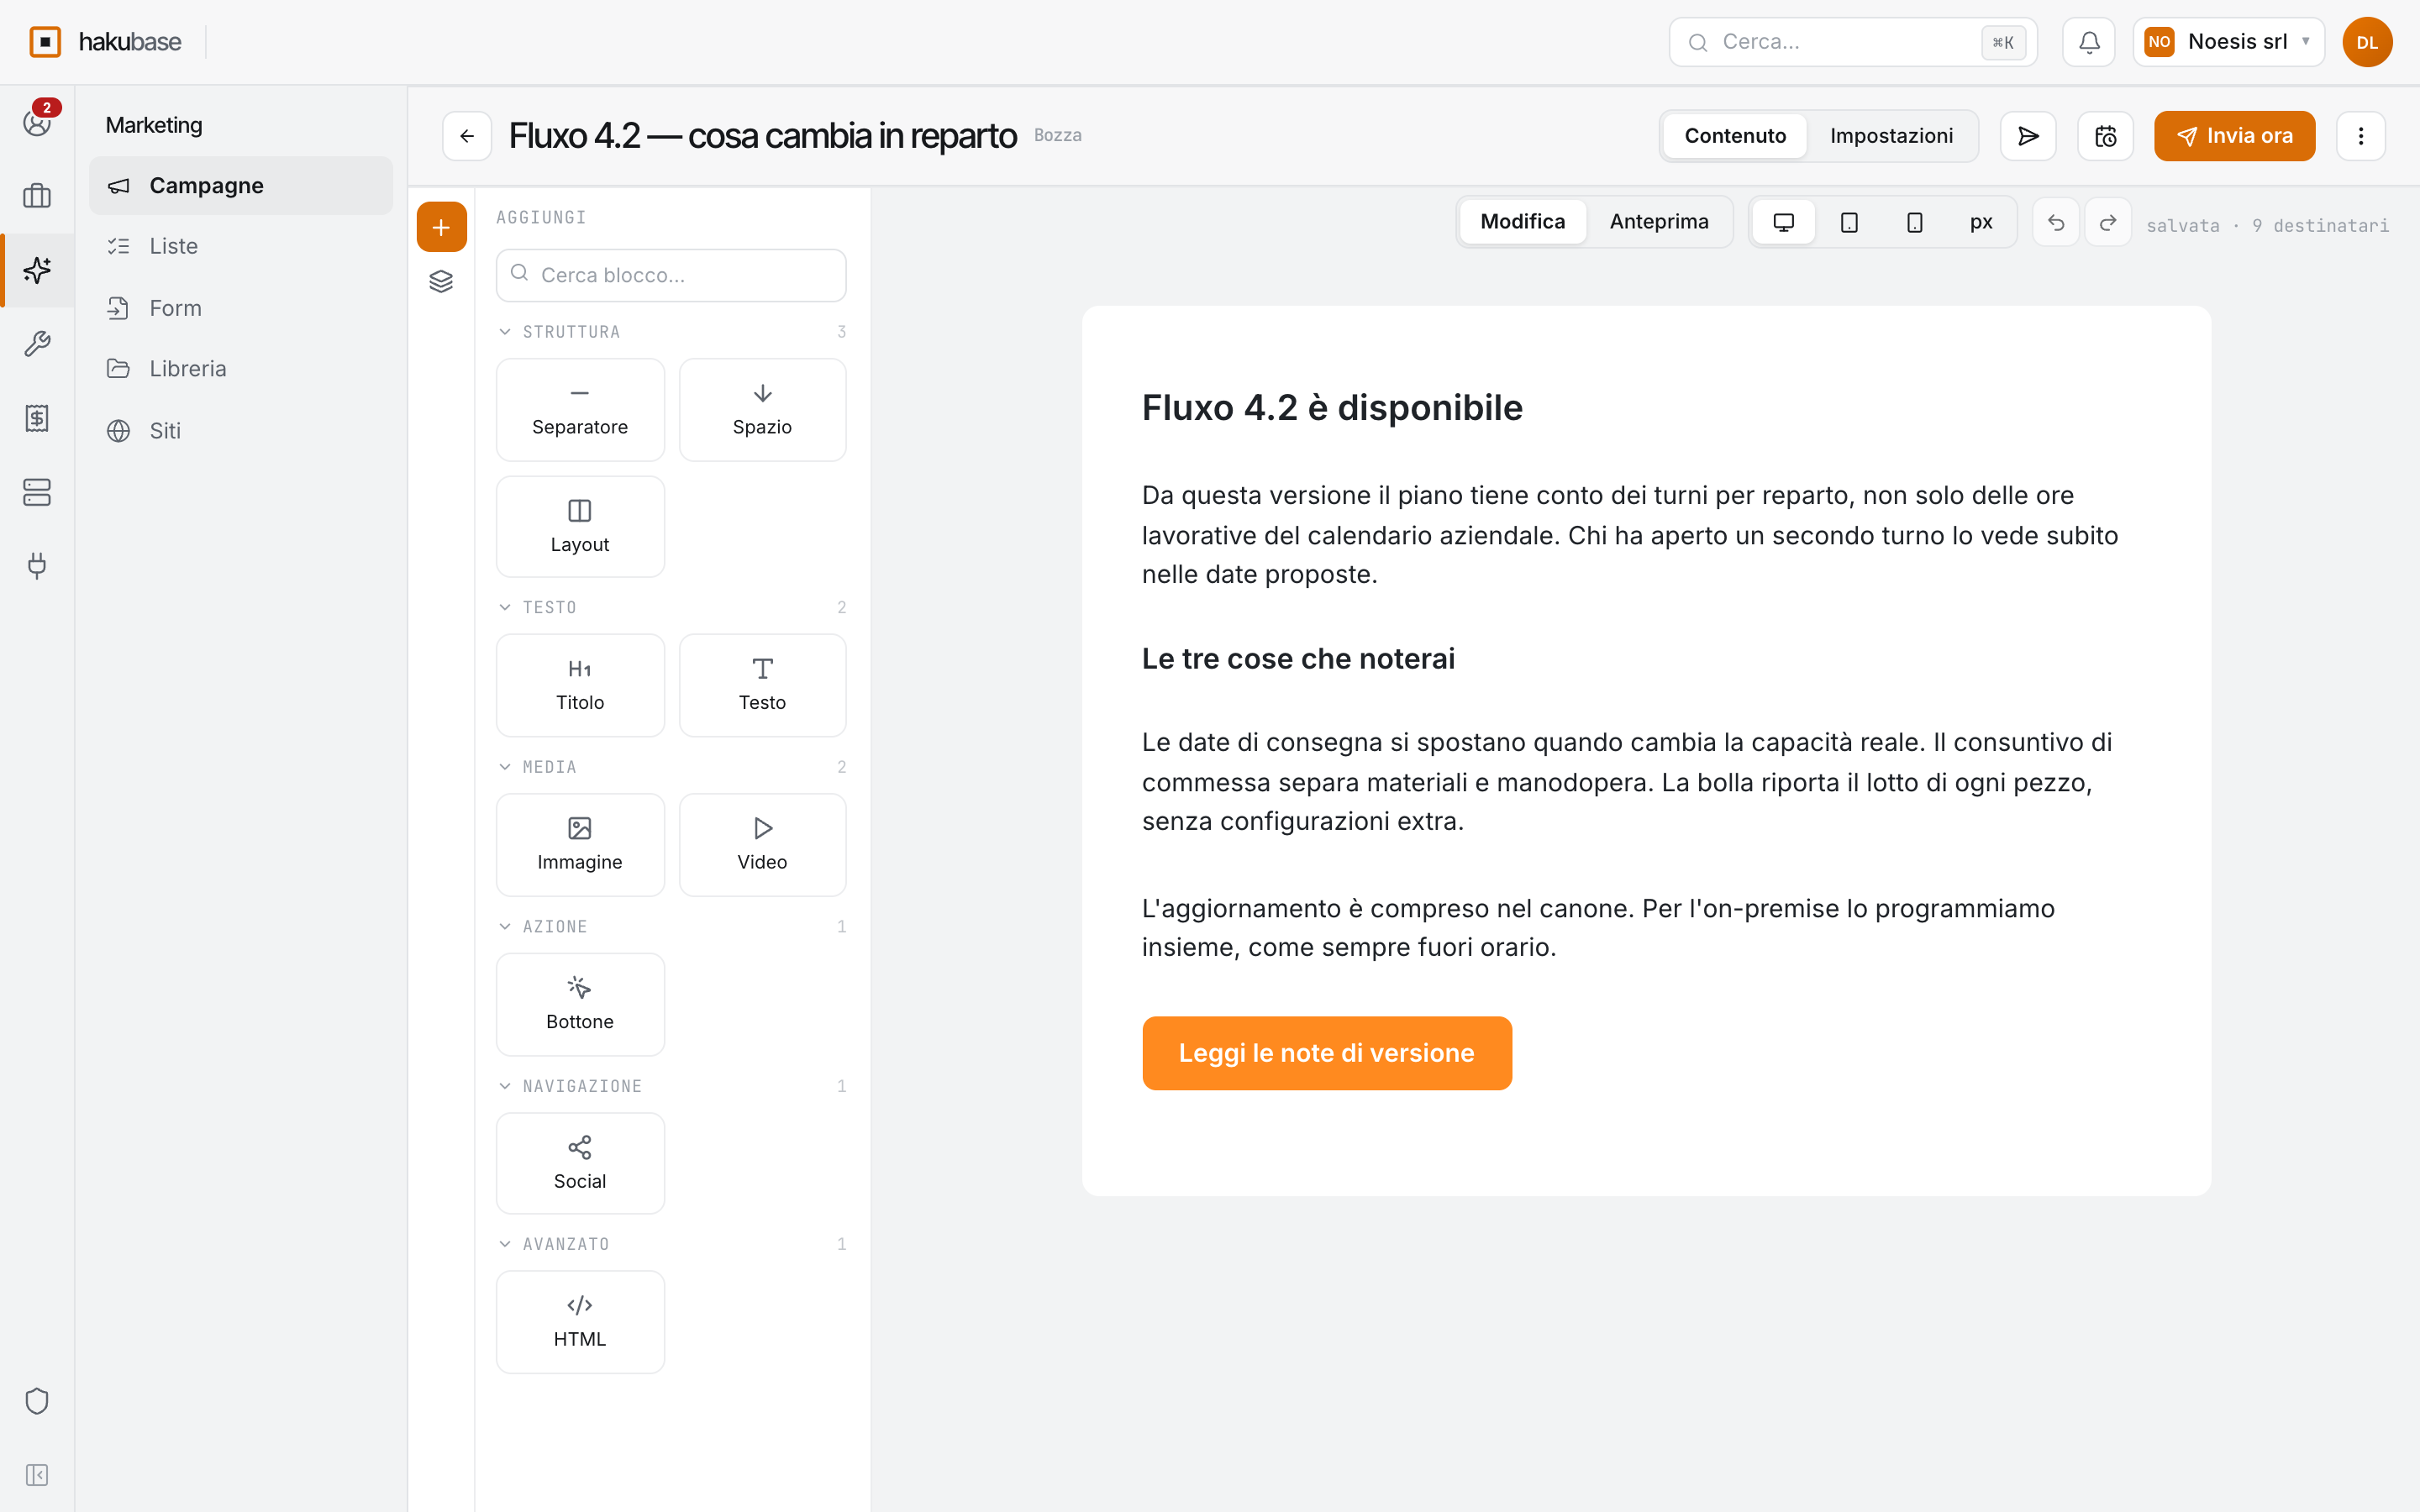Open the wrench tools icon in left rail
The width and height of the screenshot is (2420, 1512).
pos(37,344)
